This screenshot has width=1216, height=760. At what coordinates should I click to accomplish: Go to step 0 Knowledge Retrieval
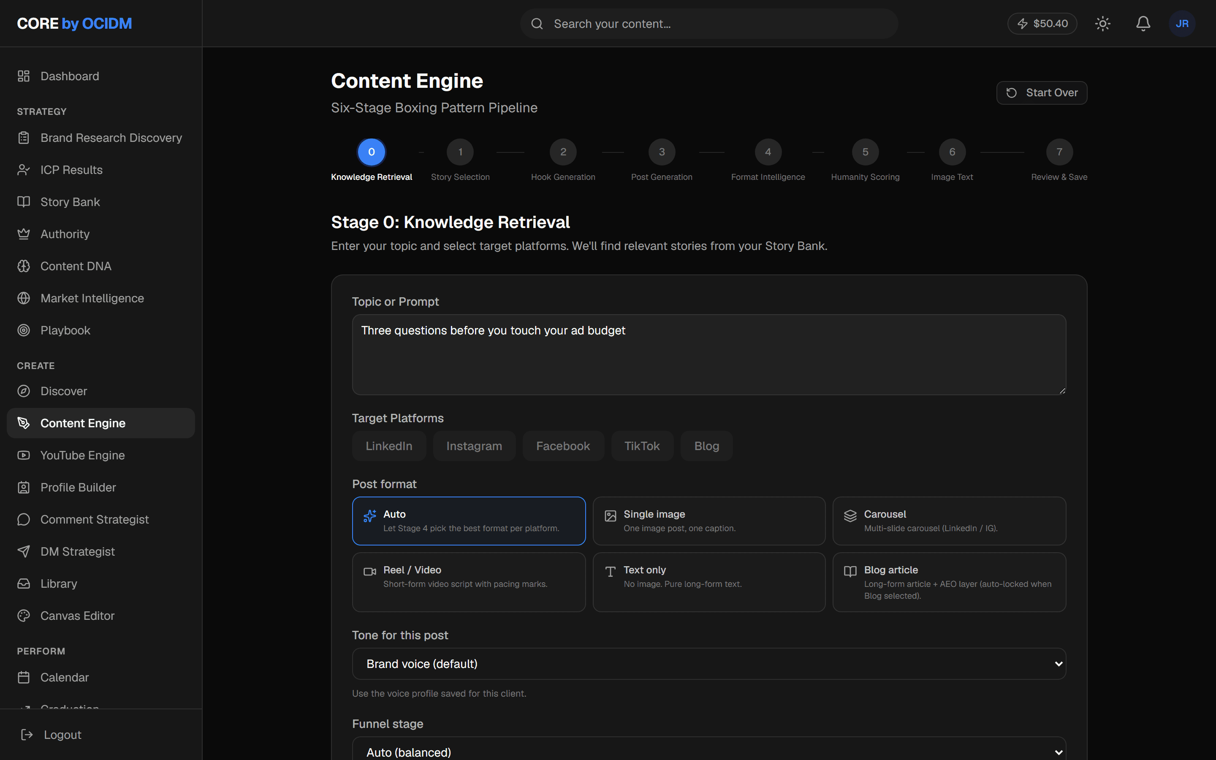point(371,152)
